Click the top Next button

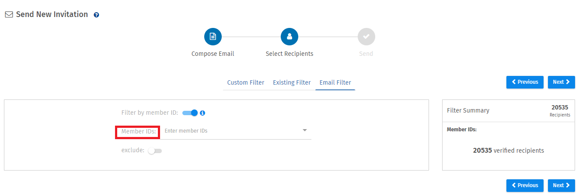click(561, 82)
